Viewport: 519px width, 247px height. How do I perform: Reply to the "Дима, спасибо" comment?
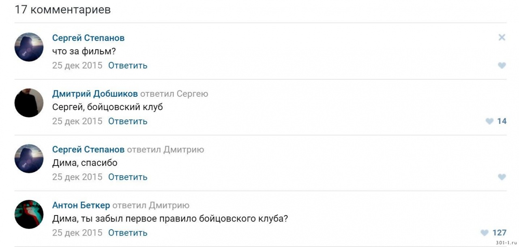coord(128,177)
